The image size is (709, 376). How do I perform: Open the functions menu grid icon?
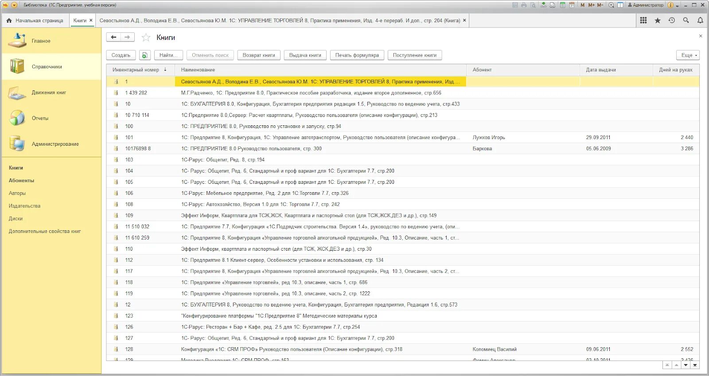[x=643, y=20]
